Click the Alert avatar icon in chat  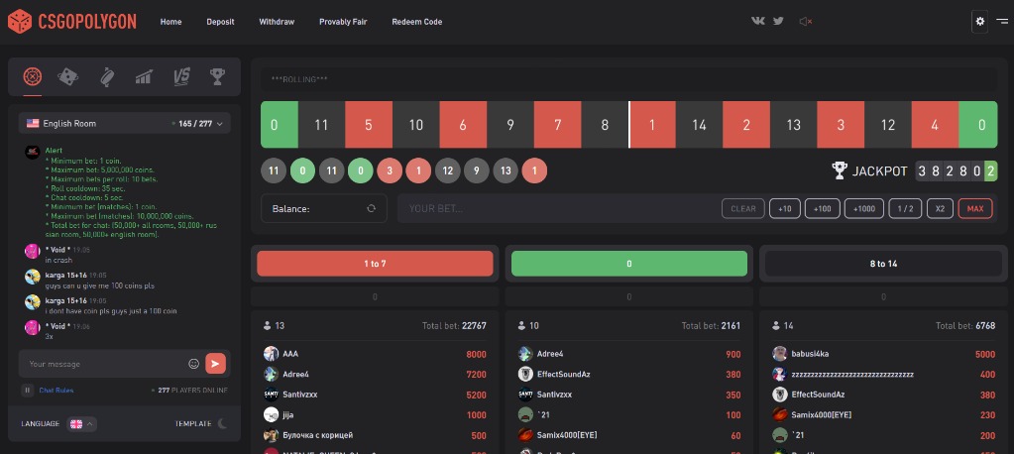(33, 152)
